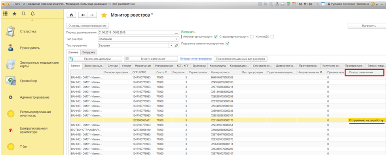The image size is (387, 156).
Task: Click the Выгрузить button
Action: (367, 26)
